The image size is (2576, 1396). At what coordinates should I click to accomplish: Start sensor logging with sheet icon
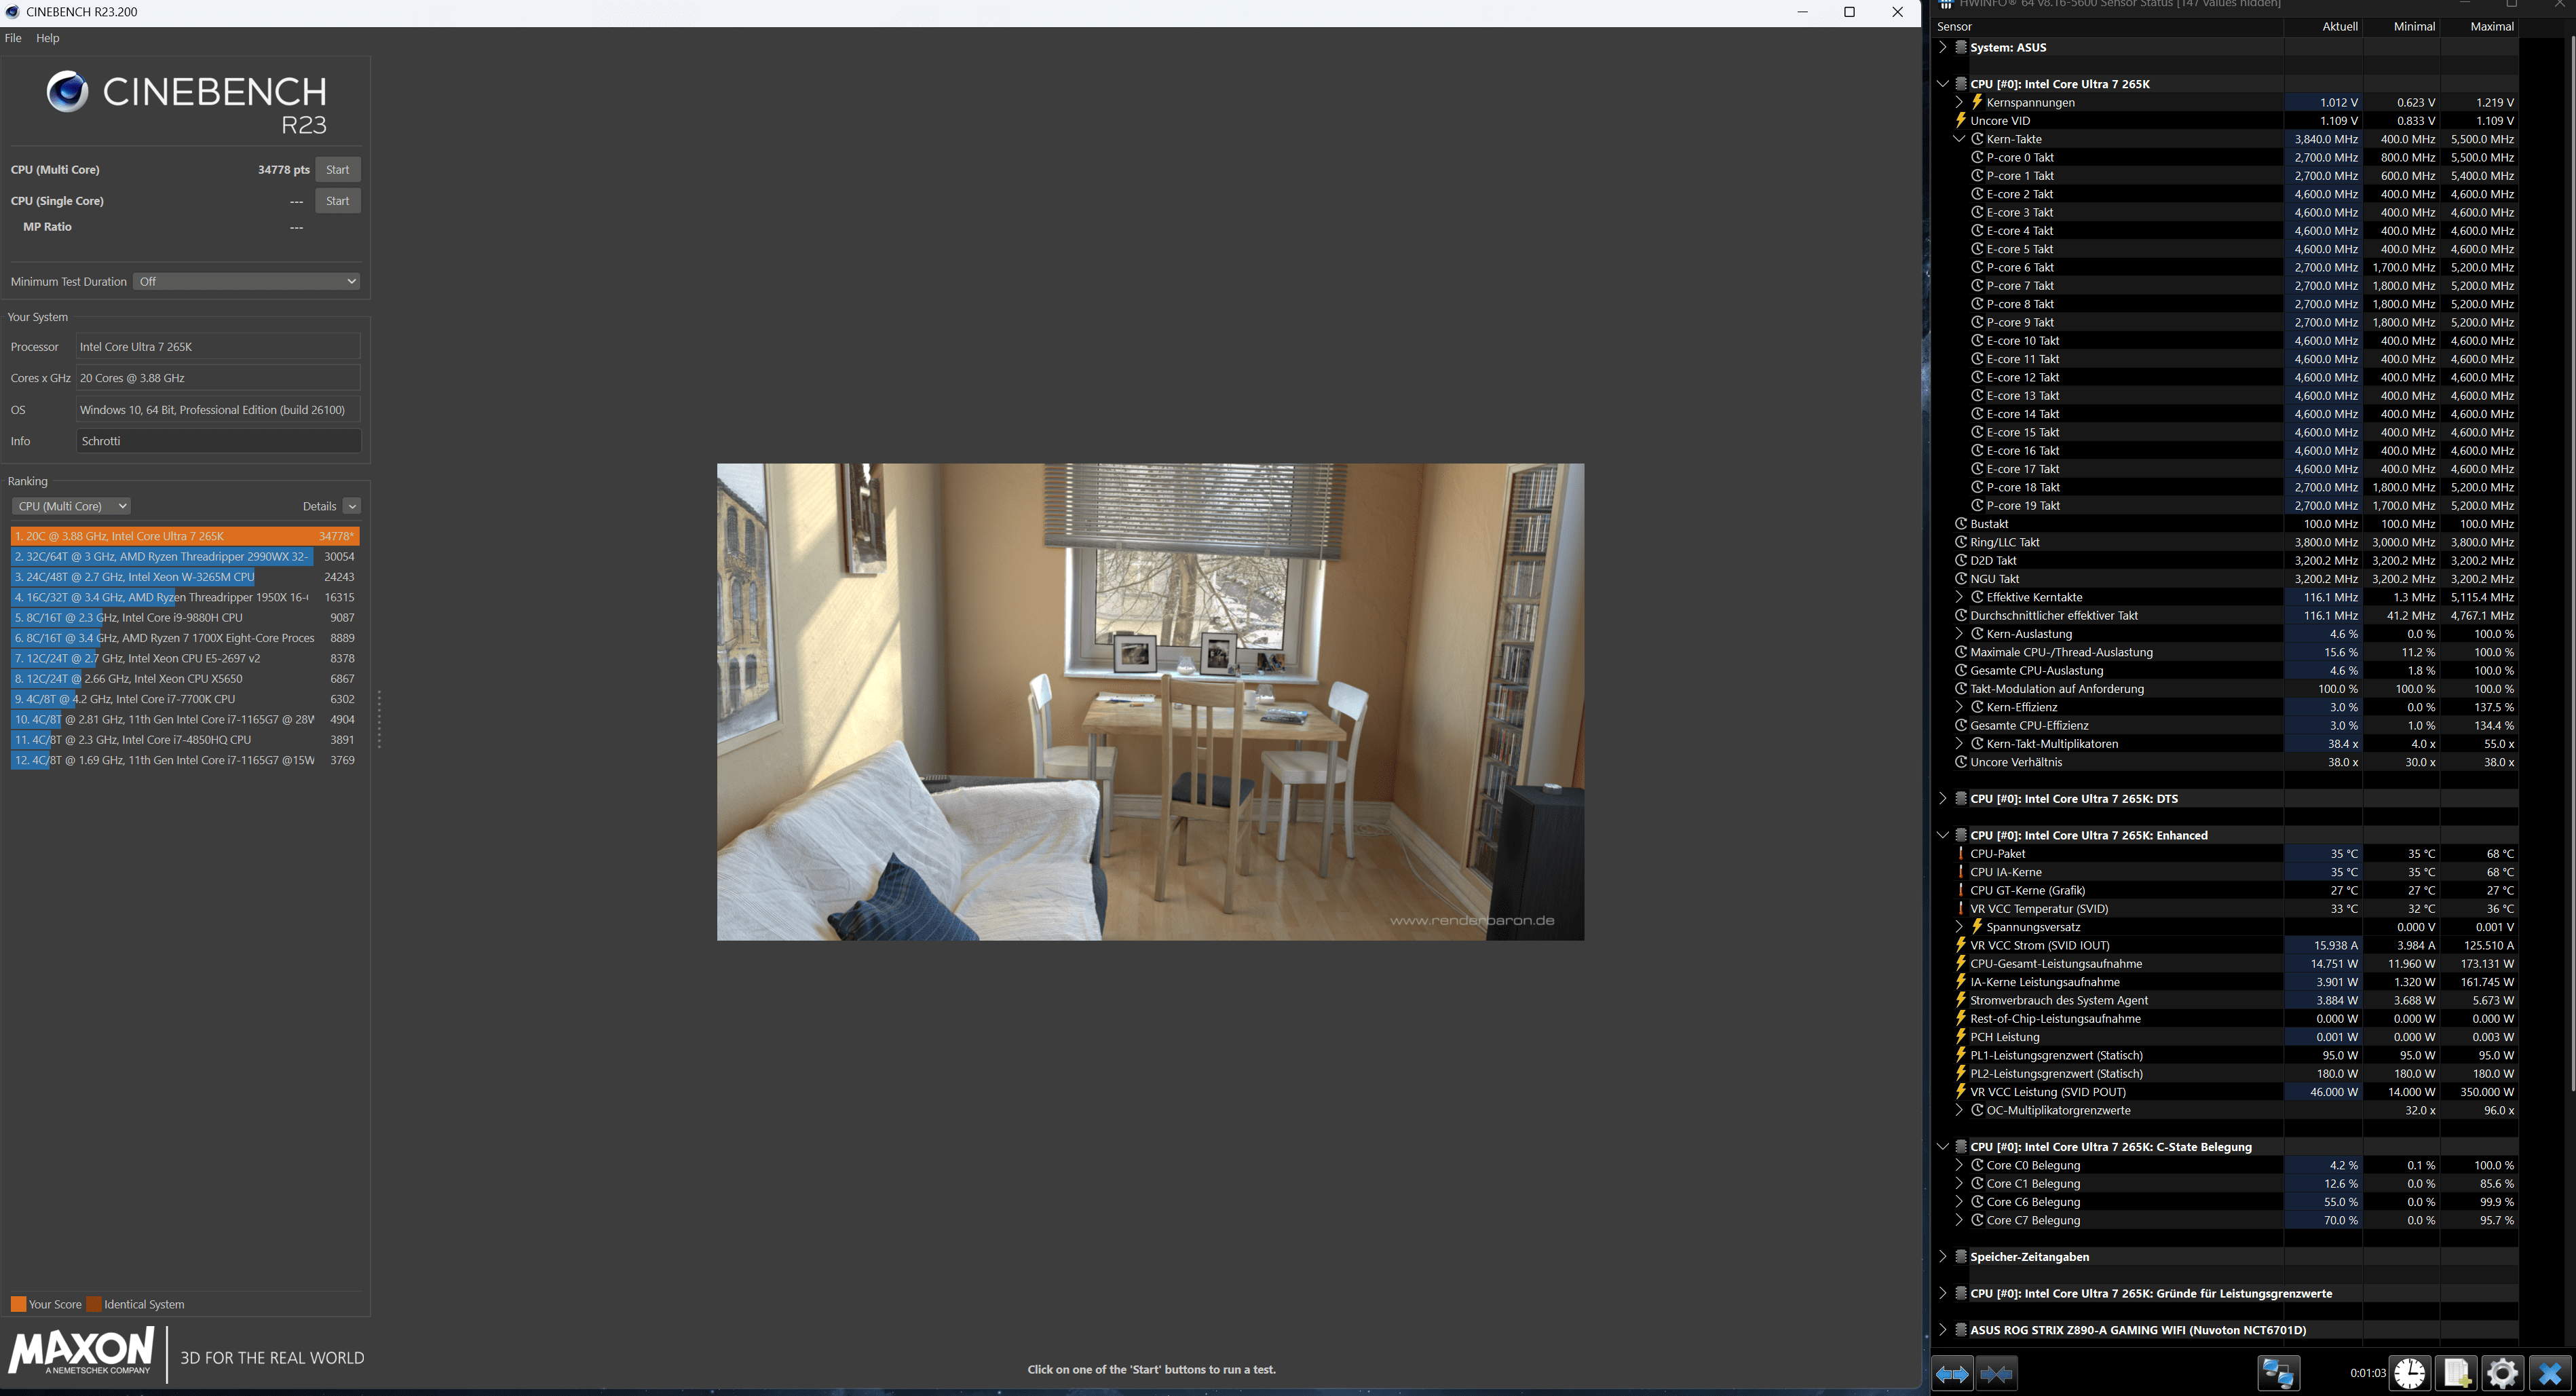tap(2456, 1373)
